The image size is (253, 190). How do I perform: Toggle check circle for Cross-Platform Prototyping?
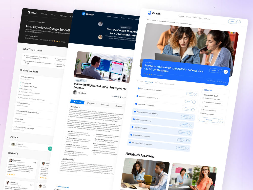pos(131,135)
